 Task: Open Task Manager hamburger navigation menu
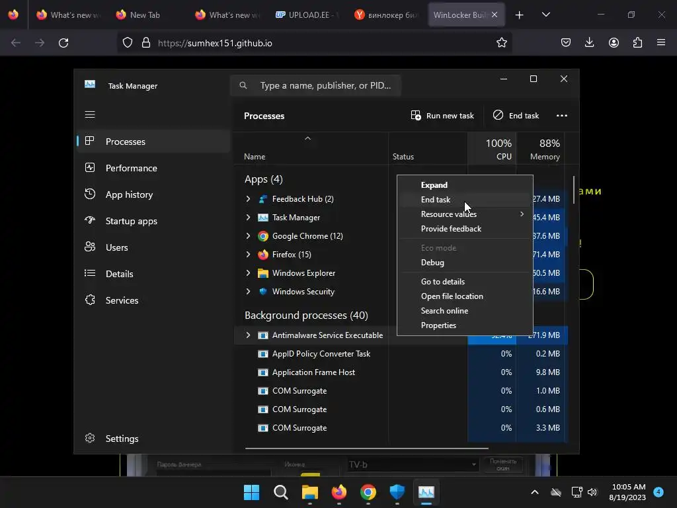coord(90,114)
